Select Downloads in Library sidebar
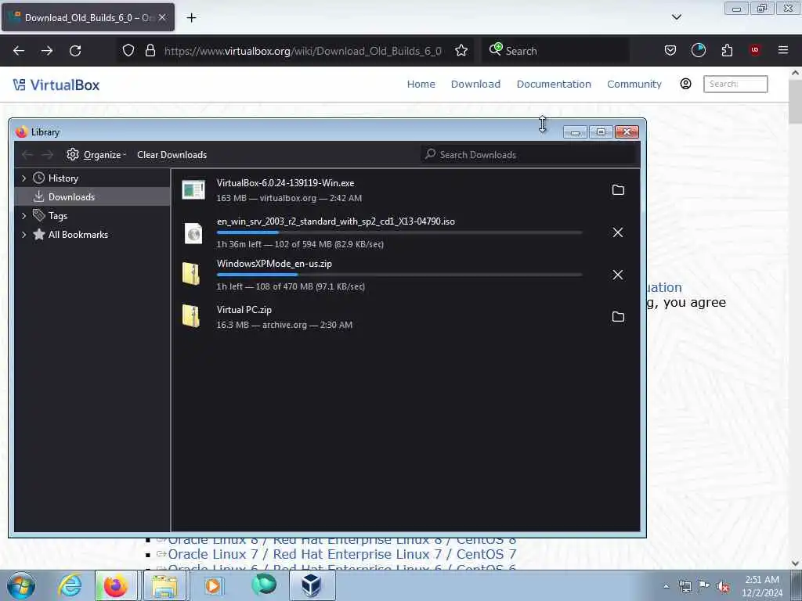Screen dimensions: 802x601 [x=92, y=196]
